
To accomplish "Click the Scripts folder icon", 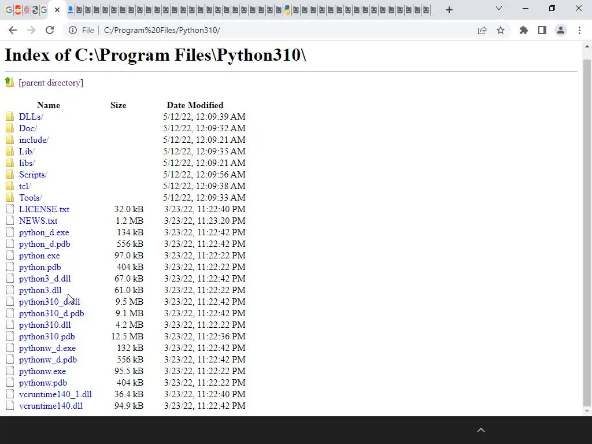I will (x=10, y=174).
